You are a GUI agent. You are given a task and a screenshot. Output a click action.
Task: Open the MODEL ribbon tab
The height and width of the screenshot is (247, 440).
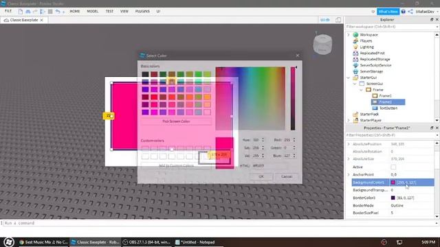click(x=93, y=12)
